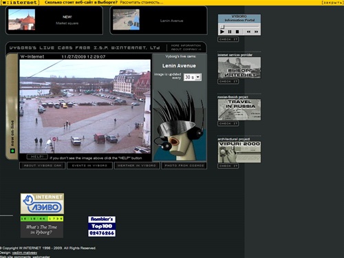The width and height of the screenshot is (344, 258).
Task: Select the 'Lenin Avenue' link at top
Action: click(171, 21)
